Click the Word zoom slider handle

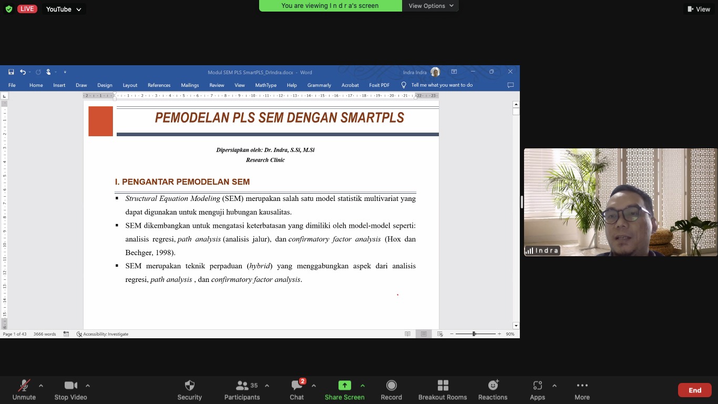[474, 334]
